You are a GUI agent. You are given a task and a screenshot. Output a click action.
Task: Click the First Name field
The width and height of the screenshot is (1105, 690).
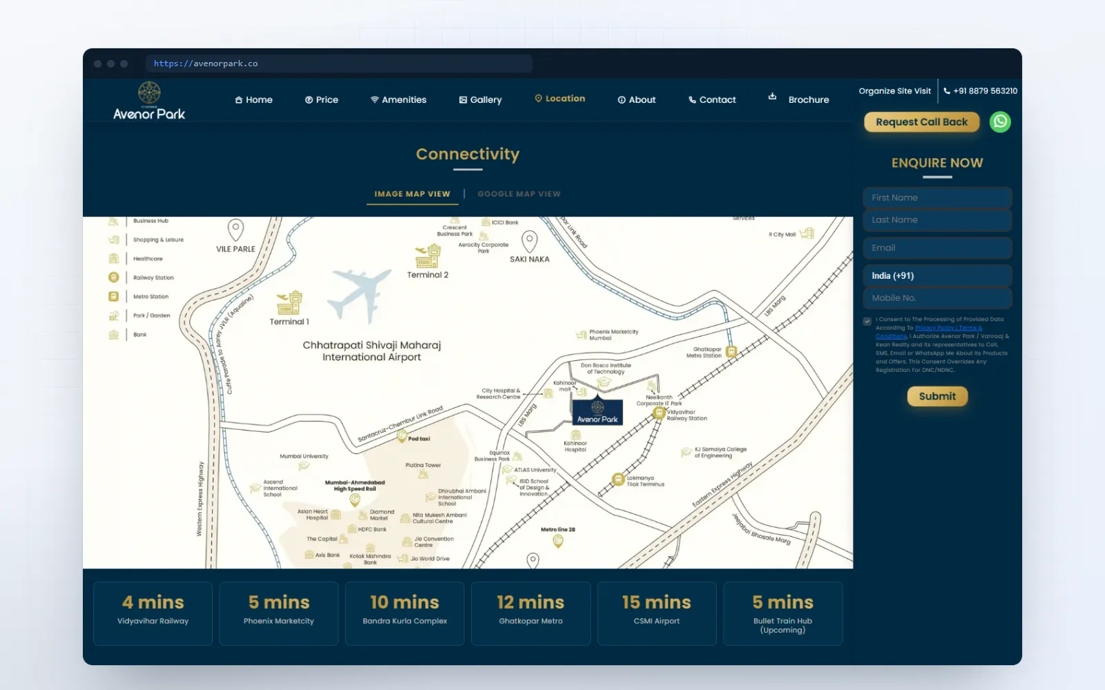click(x=937, y=197)
